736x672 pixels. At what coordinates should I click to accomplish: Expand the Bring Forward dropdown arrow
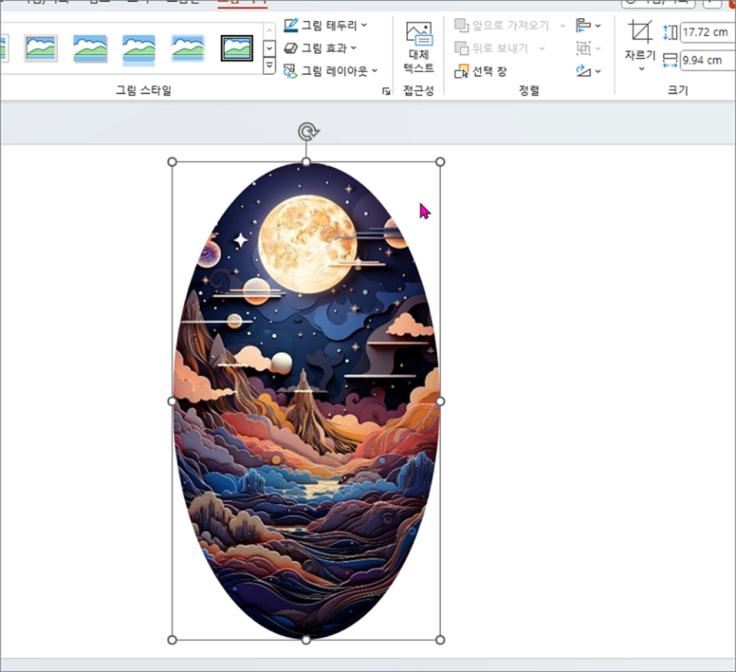point(562,25)
